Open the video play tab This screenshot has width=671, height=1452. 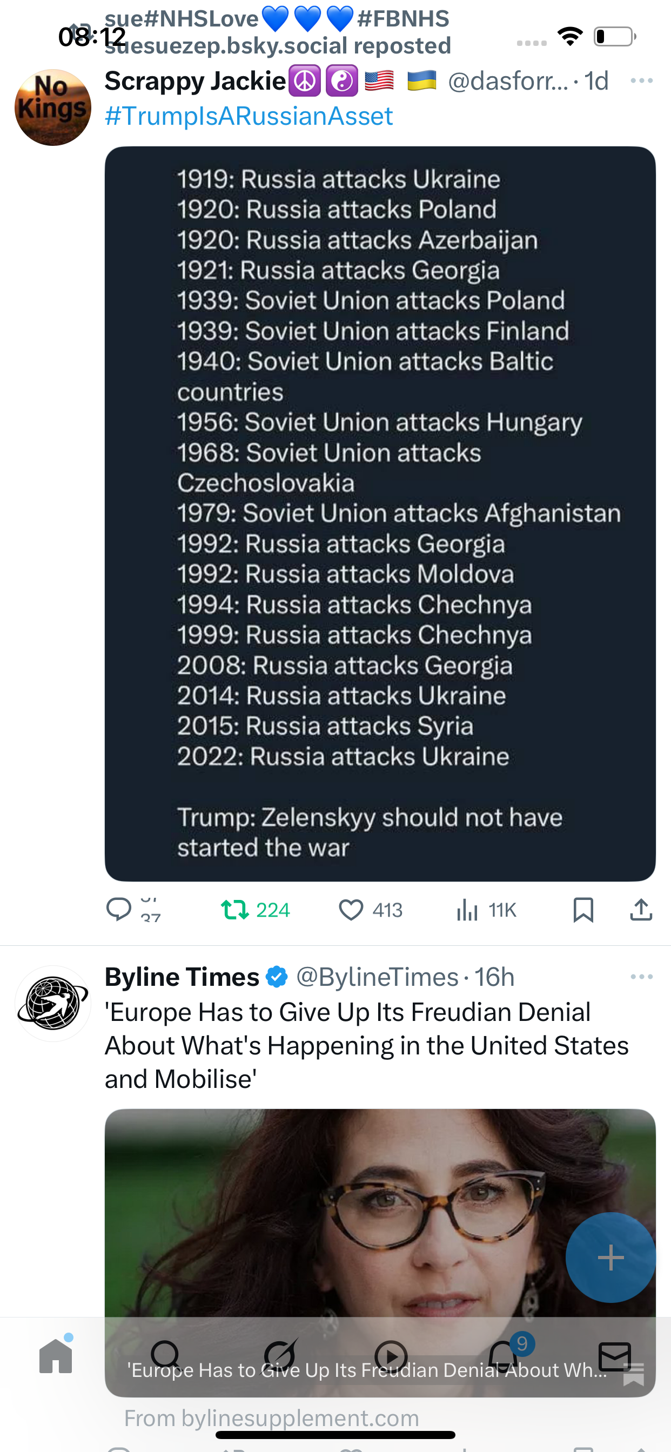click(x=391, y=1356)
